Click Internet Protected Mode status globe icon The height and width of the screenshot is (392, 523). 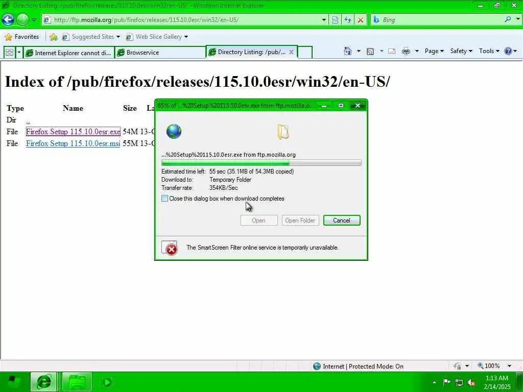point(317,366)
